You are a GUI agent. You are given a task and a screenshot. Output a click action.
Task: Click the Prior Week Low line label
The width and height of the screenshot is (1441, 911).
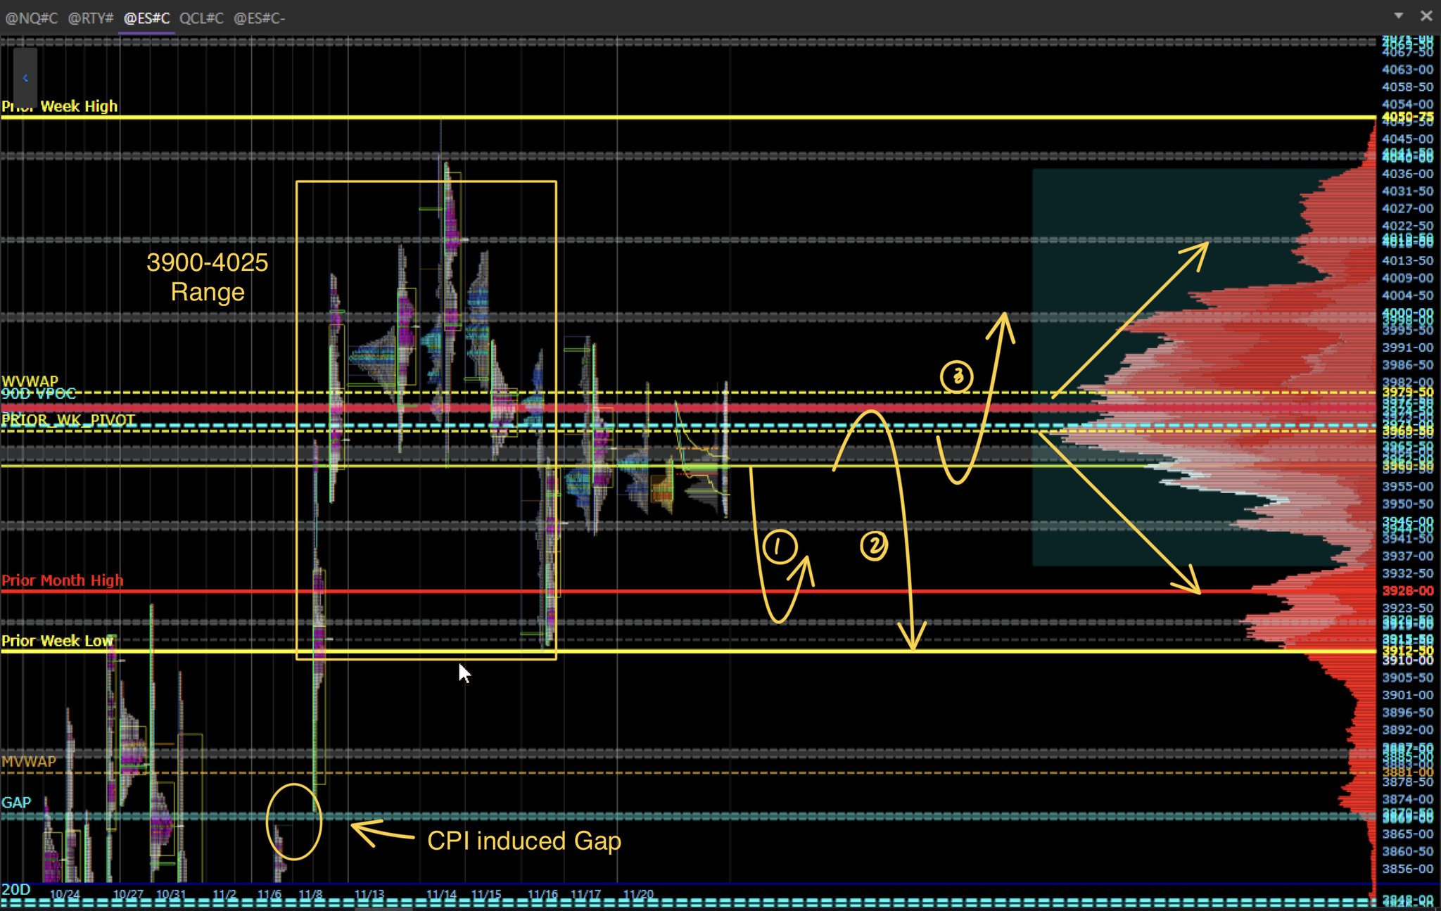pyautogui.click(x=57, y=641)
